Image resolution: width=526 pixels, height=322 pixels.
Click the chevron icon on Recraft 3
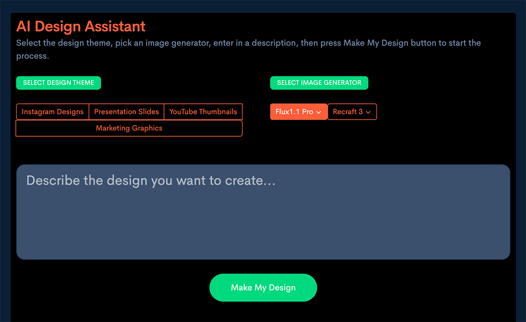[x=368, y=112]
